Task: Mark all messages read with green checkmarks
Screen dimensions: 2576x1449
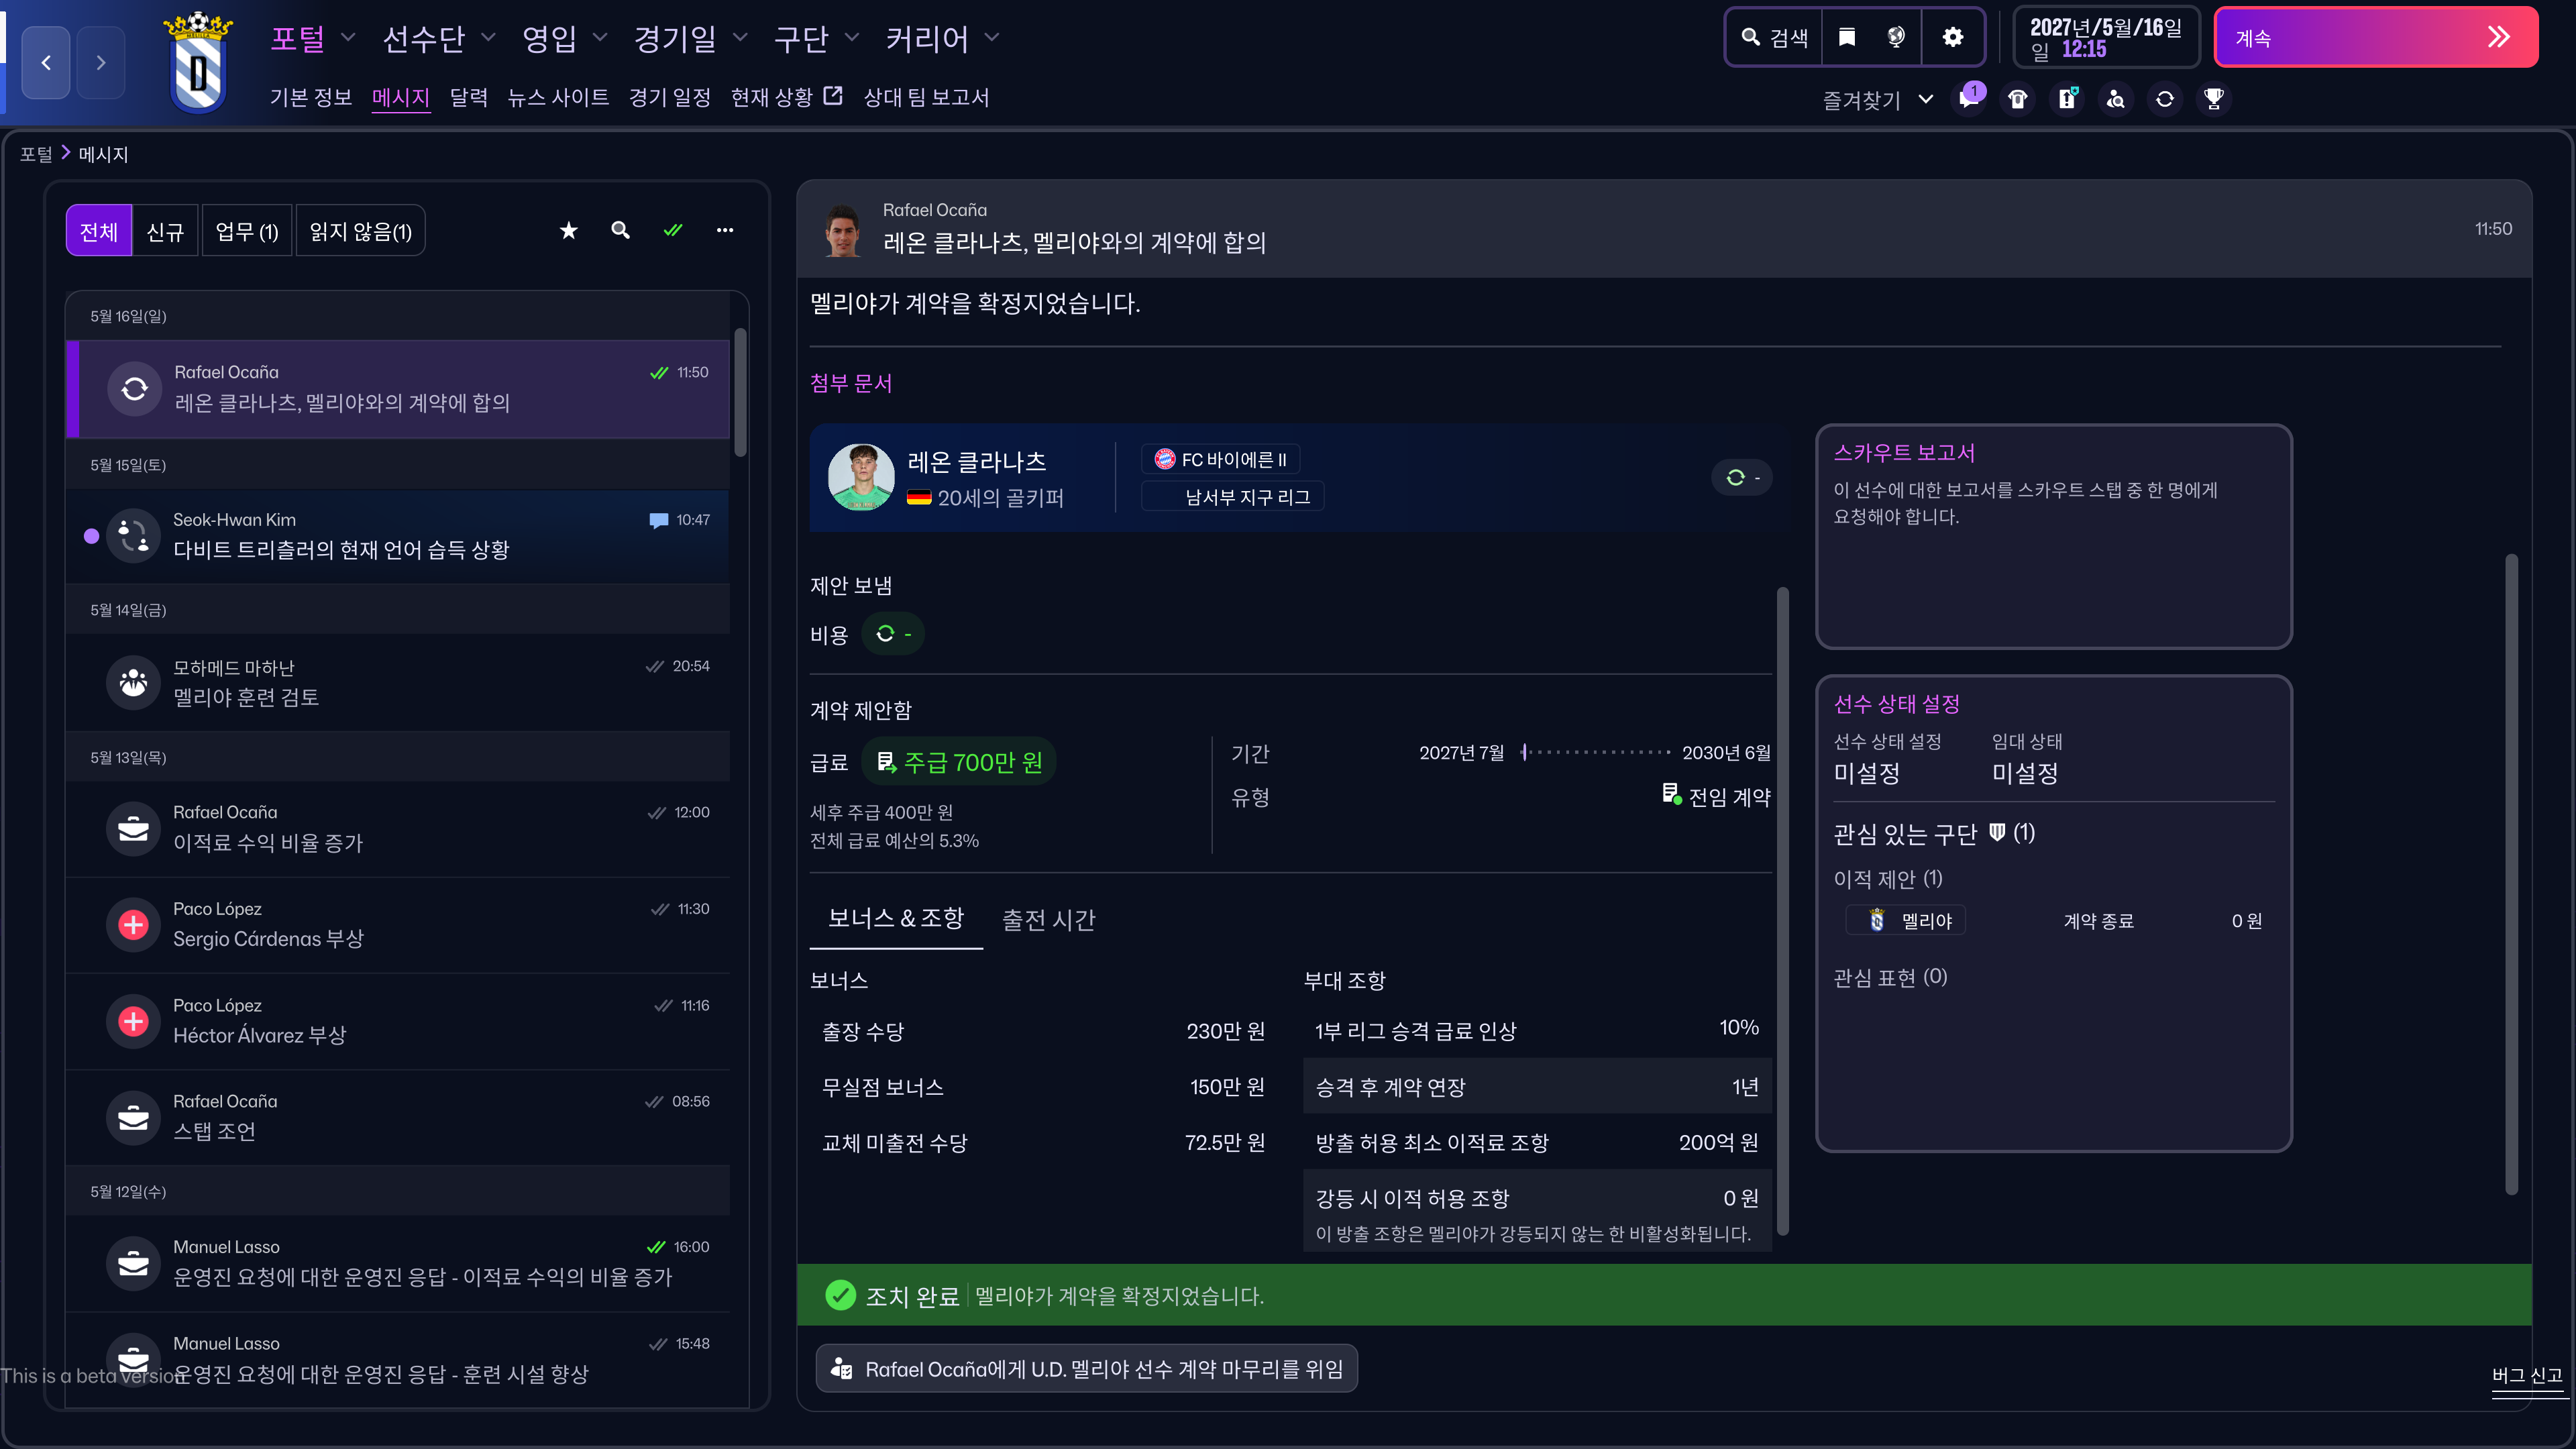Action: (673, 231)
